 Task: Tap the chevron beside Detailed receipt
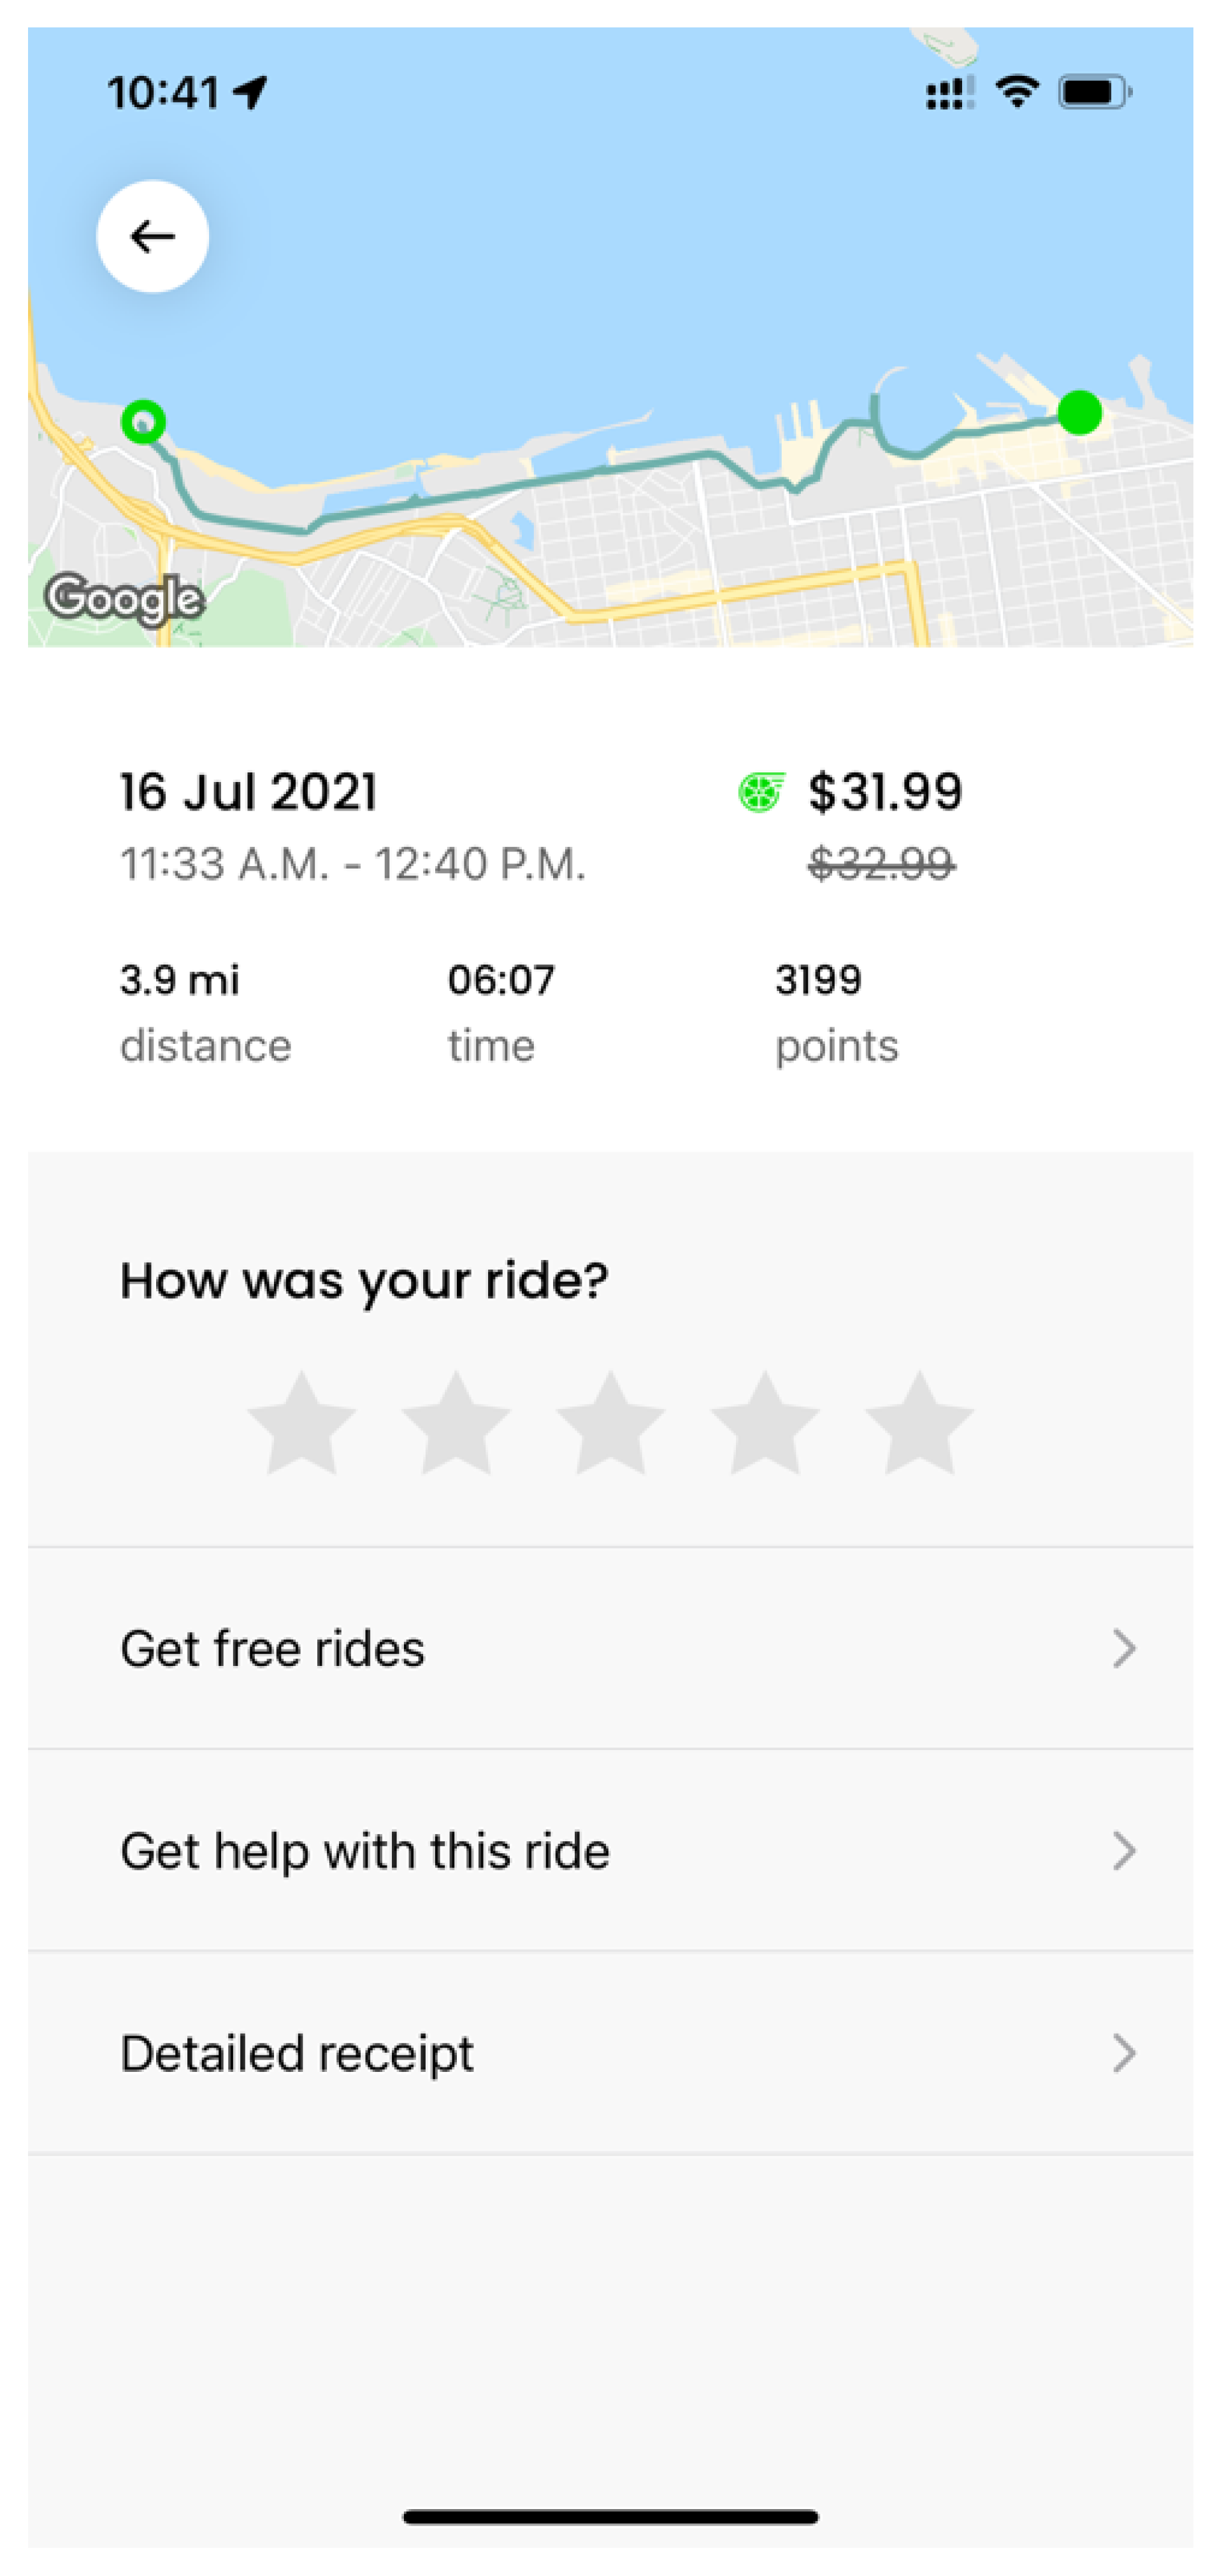tap(1124, 2053)
